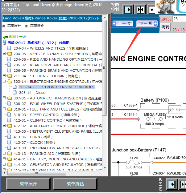Open 412-01 CLIMATE CONTRO item

point(48,120)
